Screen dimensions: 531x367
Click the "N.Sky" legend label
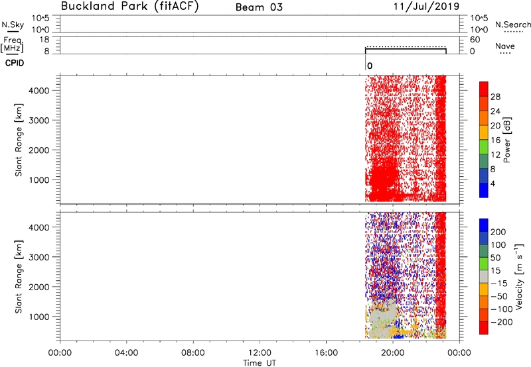click(13, 25)
